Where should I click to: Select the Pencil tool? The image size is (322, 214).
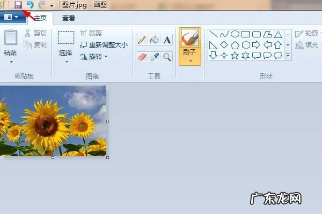(142, 40)
